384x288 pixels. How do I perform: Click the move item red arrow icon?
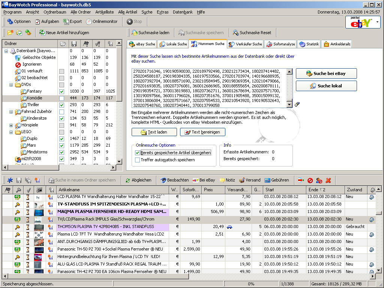click(301, 180)
